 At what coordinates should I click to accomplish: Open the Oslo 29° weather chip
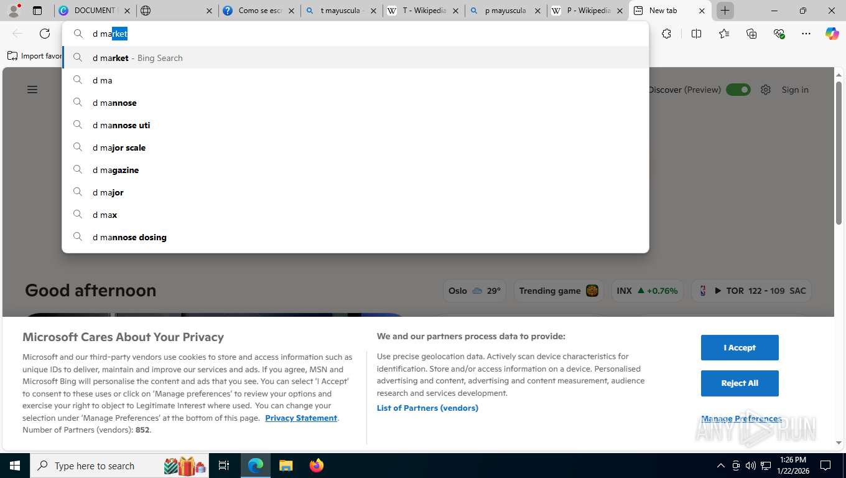coord(475,291)
